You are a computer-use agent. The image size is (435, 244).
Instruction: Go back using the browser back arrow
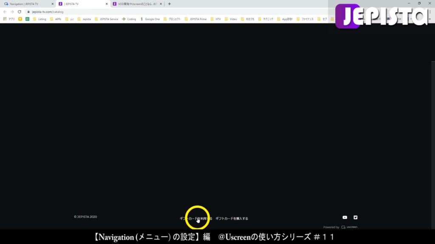coord(5,12)
